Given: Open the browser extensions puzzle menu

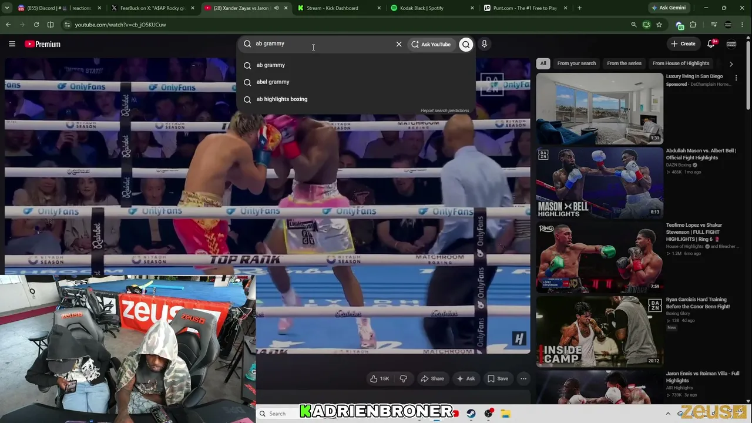Looking at the screenshot, I should 693,25.
